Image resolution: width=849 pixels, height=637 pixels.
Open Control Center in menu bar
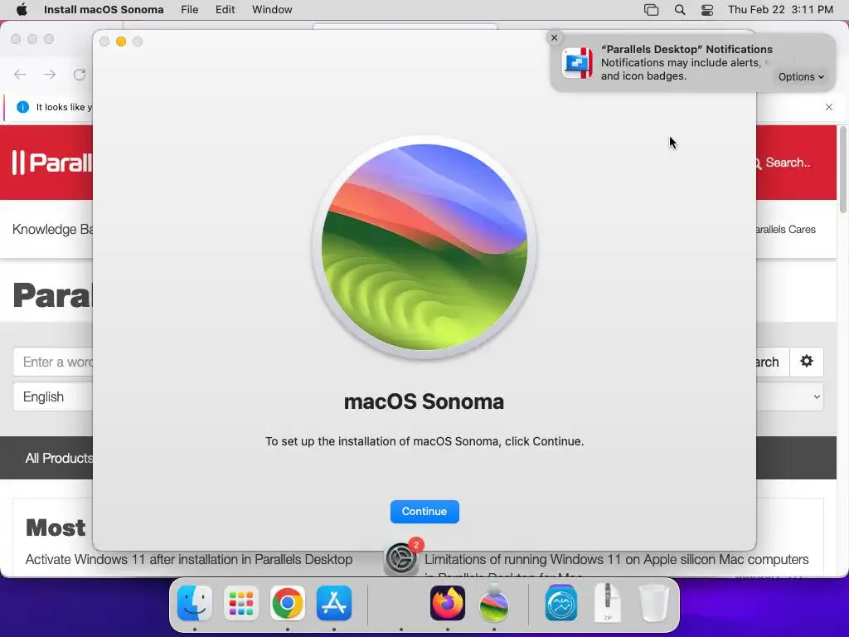pos(707,10)
